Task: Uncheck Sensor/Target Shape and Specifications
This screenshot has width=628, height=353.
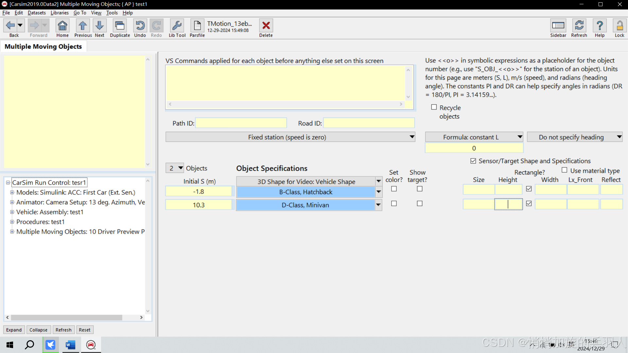Action: click(x=473, y=161)
